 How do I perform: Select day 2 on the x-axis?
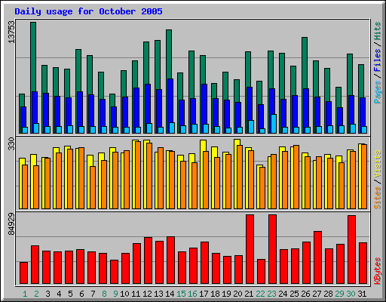coord(36,294)
